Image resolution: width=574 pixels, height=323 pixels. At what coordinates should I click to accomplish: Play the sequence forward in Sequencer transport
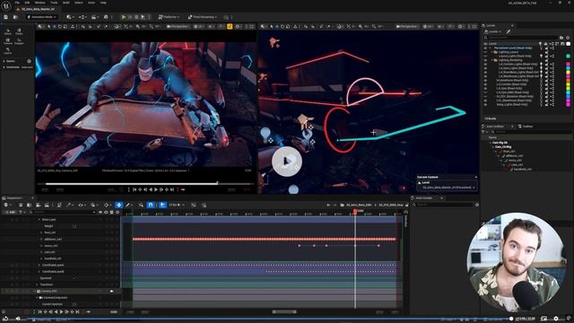click(x=61, y=312)
